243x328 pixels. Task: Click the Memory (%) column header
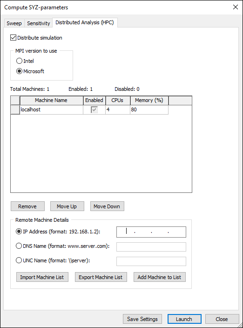[x=149, y=100]
